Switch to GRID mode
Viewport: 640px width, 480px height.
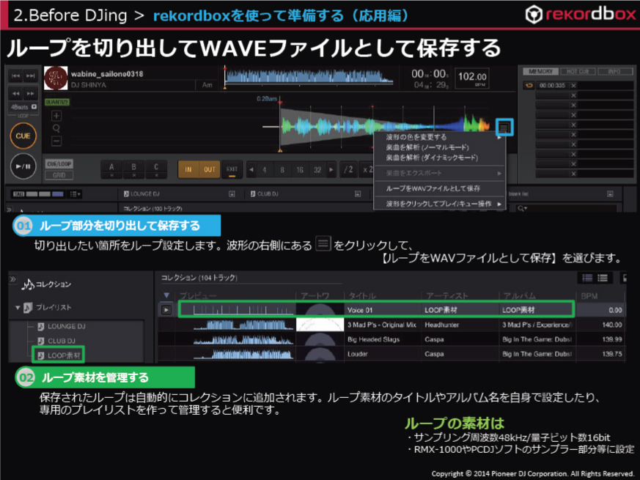click(59, 175)
